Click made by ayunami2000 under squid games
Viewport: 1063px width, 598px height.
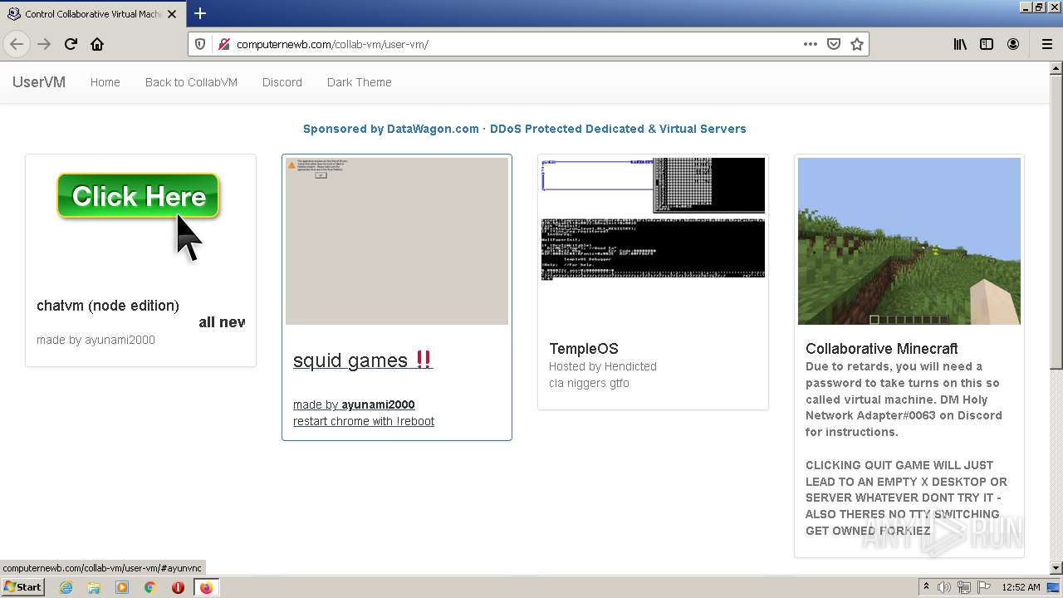(354, 404)
